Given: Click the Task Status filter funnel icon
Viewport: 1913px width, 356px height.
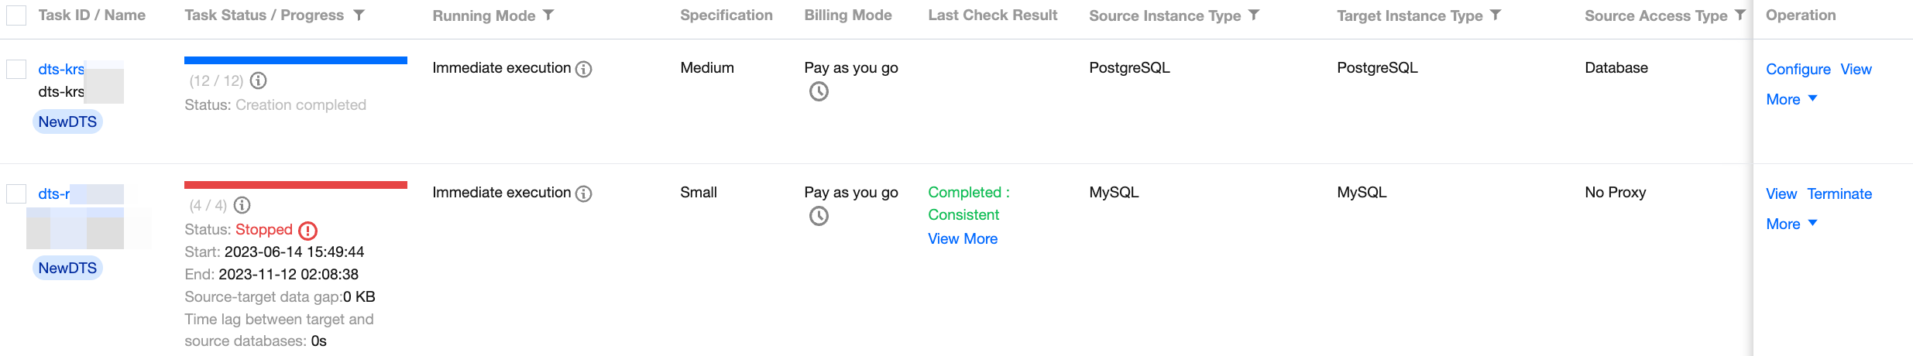Looking at the screenshot, I should click(x=359, y=15).
